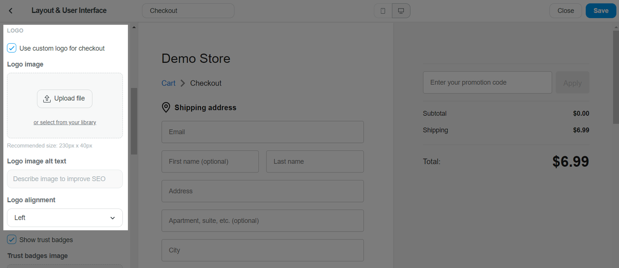Switch to mobile preview icon
The width and height of the screenshot is (619, 268).
pyautogui.click(x=383, y=11)
